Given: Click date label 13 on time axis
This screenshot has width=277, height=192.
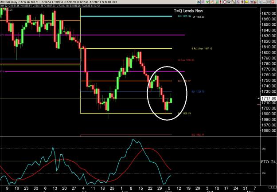Looking at the screenshot, I should click(55, 188).
